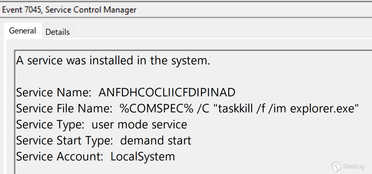Click the /C switch in the command
372x174 pixels.
(203, 109)
